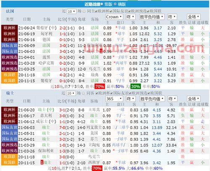Click red card icon in France 21-06-03 威尔士 row
The height and width of the screenshot is (171, 210).
[101, 51]
